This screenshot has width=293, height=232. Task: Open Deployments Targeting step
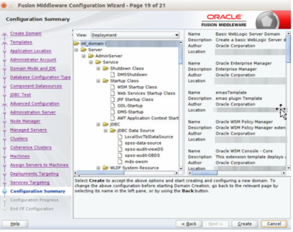click(35, 174)
